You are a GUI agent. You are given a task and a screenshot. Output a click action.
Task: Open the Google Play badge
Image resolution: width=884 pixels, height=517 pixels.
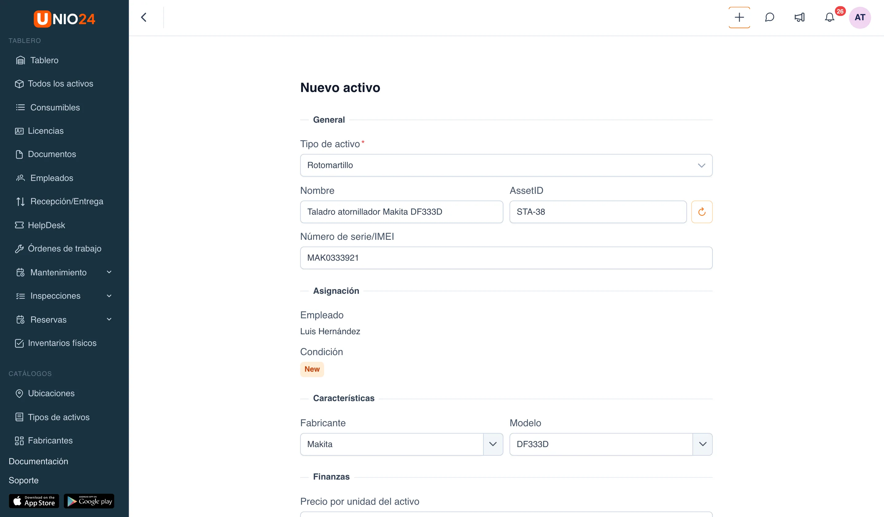[89, 501]
